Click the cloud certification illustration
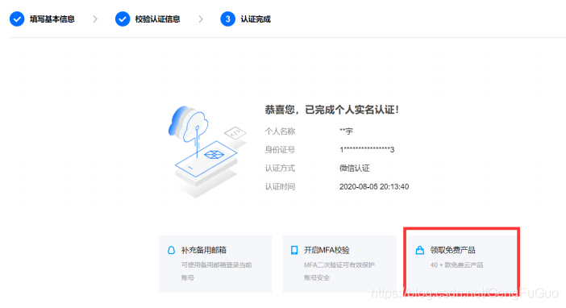This screenshot has height=308, width=566. (x=207, y=152)
